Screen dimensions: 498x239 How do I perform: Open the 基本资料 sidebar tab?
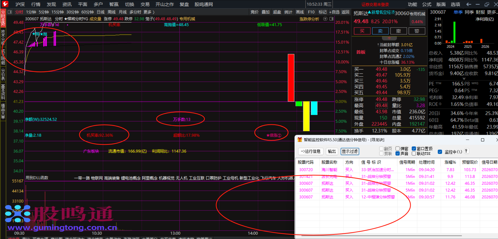3,92
